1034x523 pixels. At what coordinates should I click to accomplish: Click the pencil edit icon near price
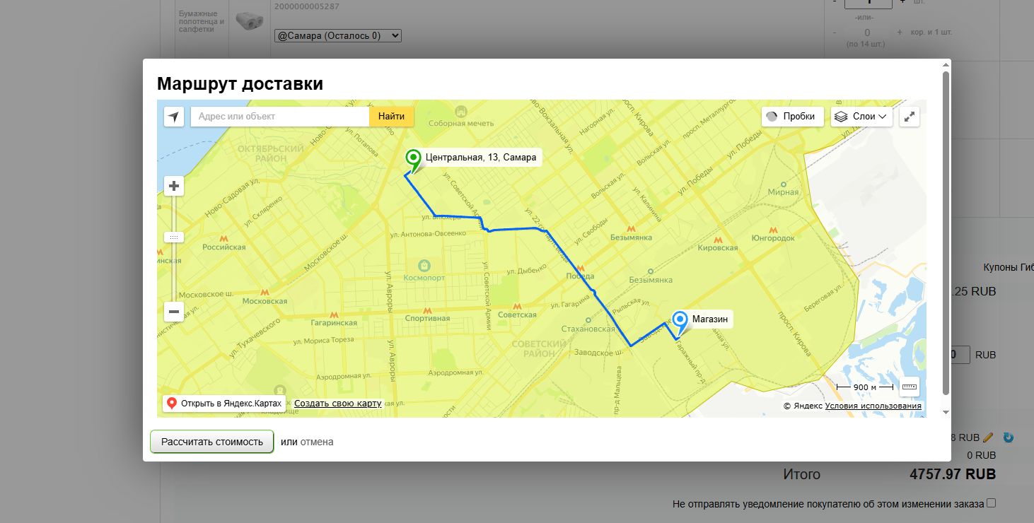pos(989,437)
